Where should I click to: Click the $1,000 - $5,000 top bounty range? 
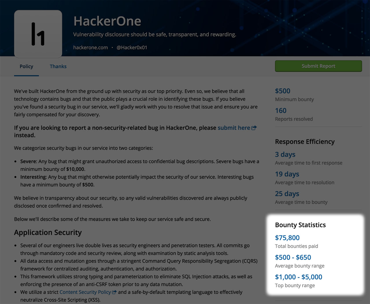pos(298,277)
